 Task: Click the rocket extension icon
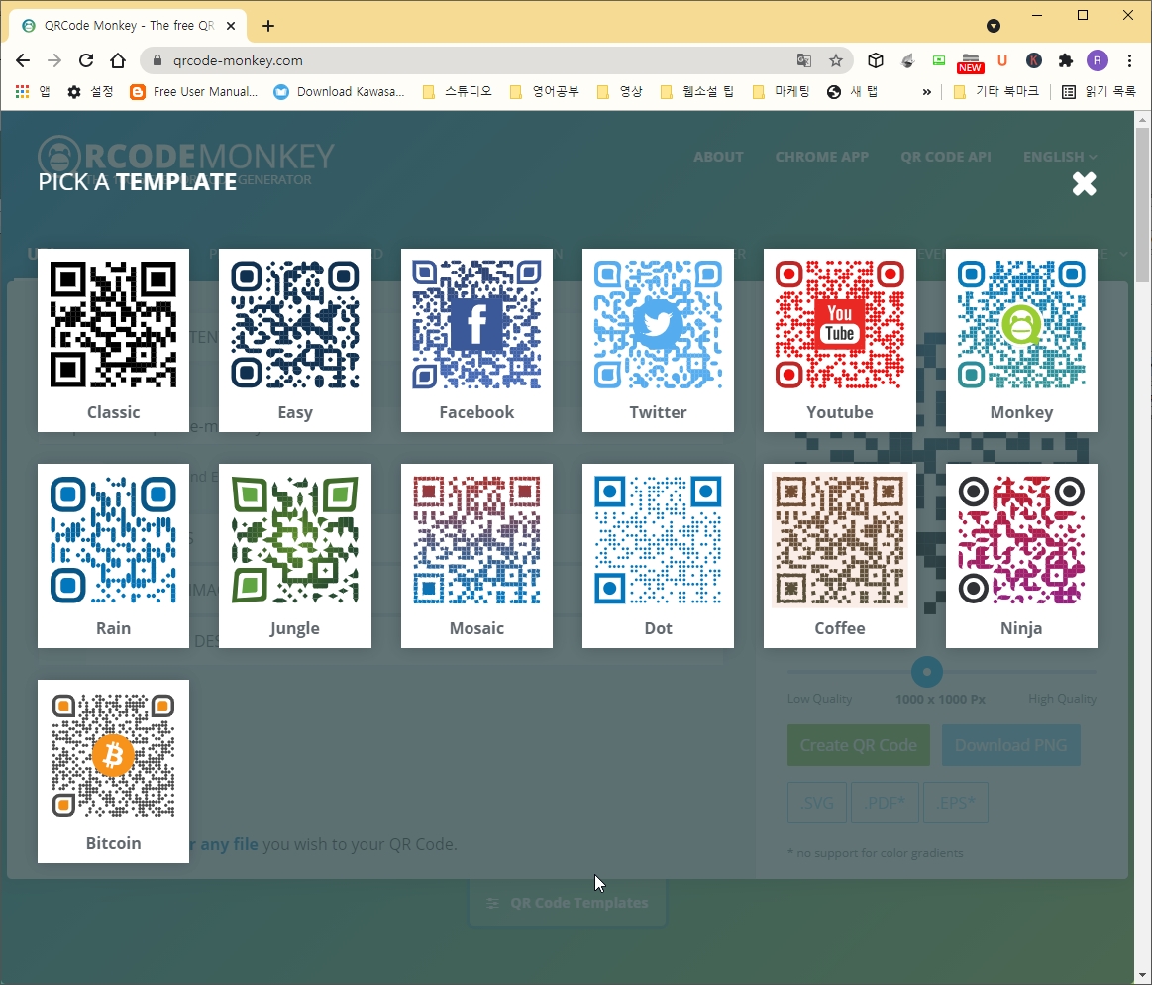click(x=907, y=61)
